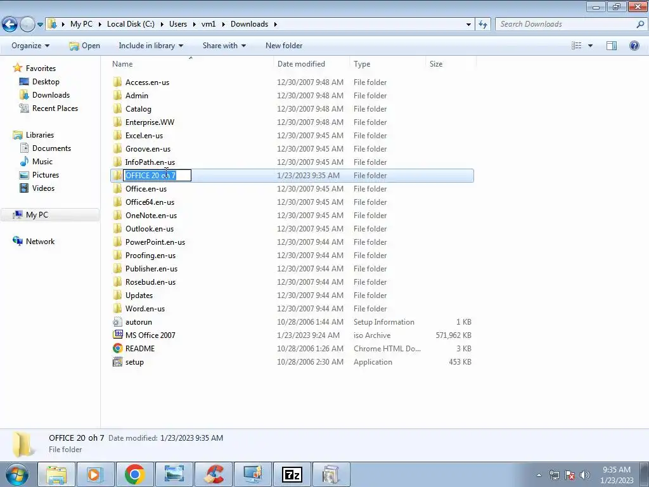Select the Enterprise.WW folder
This screenshot has width=649, height=487.
150,122
